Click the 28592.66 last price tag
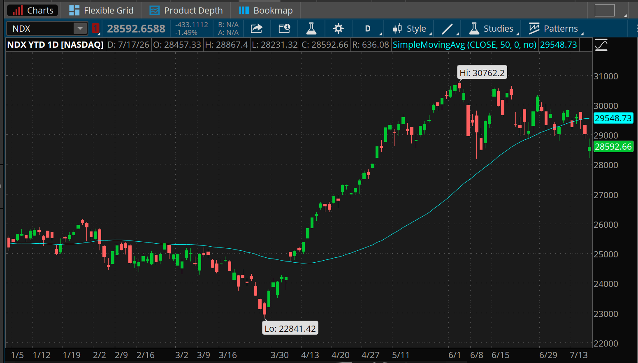Image resolution: width=638 pixels, height=363 pixels. pos(613,147)
